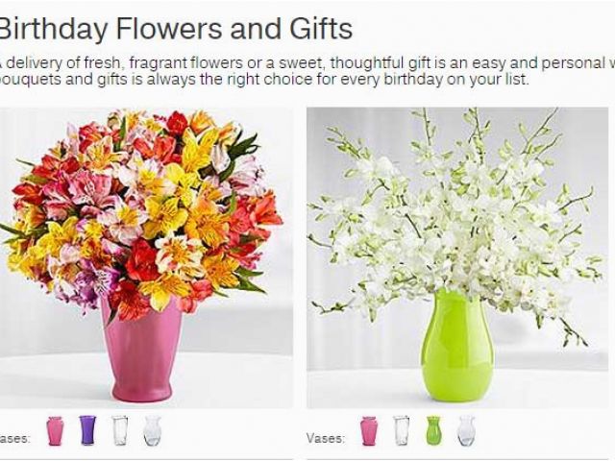Viewport: 615px width, 461px height.
Task: Click the large green vase in right photo
Action: coord(457,345)
